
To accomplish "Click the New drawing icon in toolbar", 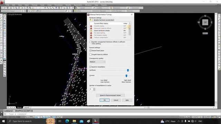I will pos(2,8).
